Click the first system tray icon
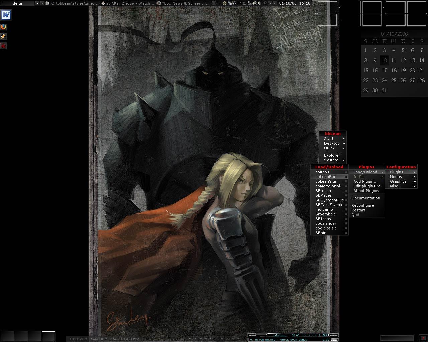Viewport: 428px width, 342px height. (x=224, y=3)
